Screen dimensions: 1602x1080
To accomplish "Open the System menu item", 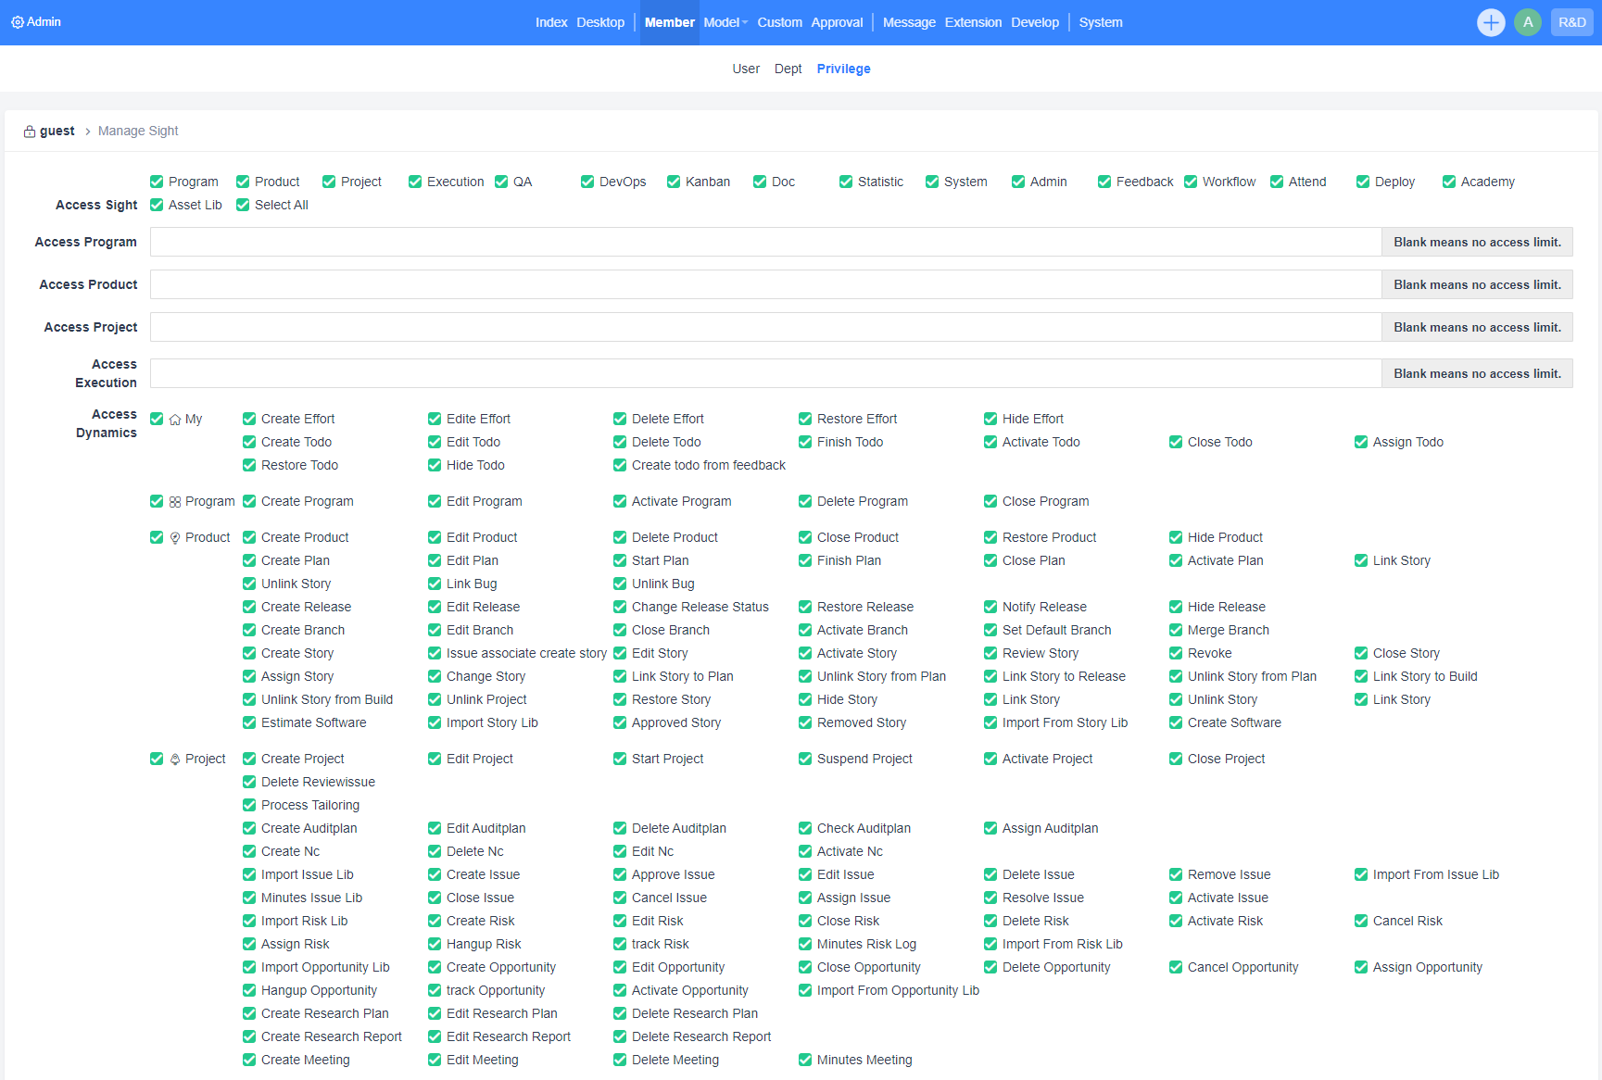I will click(1100, 22).
